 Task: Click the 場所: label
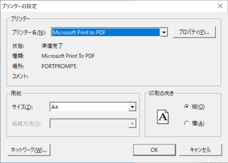click(18, 66)
